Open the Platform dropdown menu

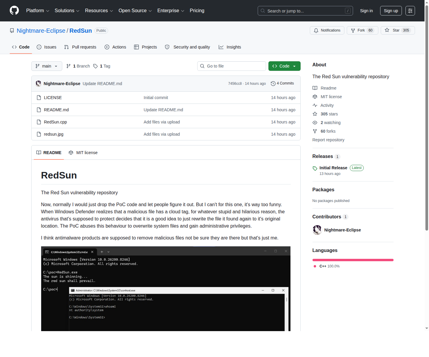38,11
